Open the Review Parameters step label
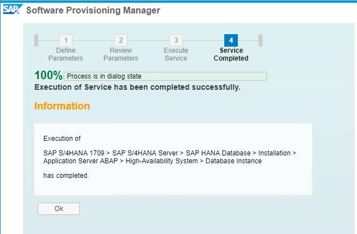 tap(121, 54)
